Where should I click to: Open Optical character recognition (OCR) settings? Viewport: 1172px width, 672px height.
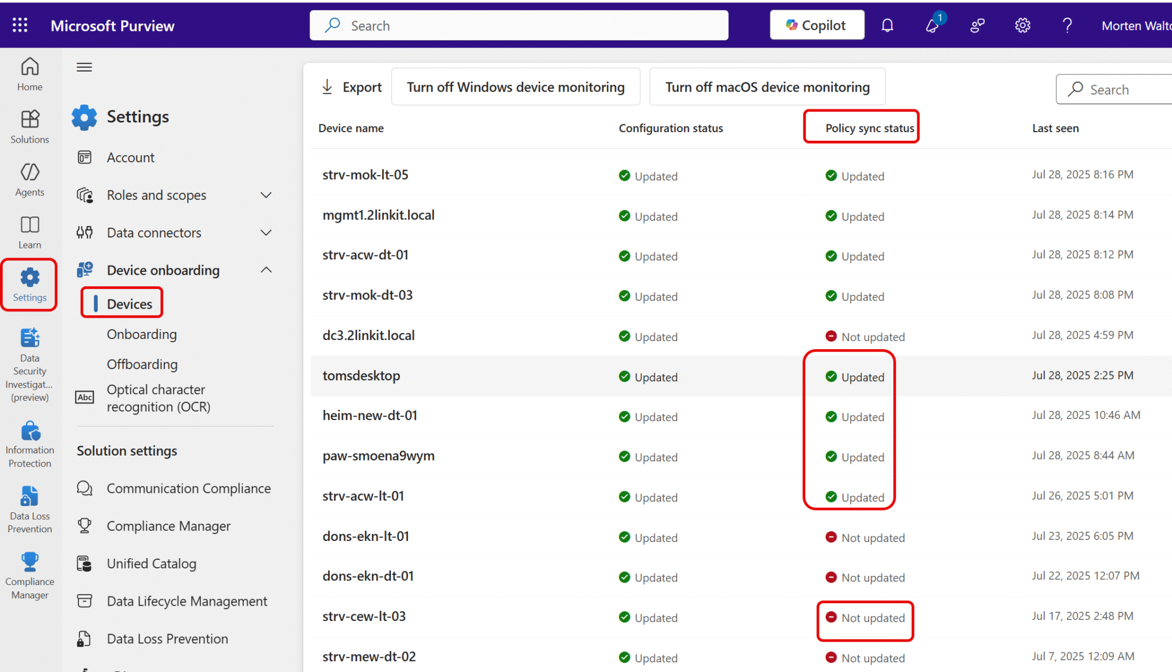click(156, 398)
